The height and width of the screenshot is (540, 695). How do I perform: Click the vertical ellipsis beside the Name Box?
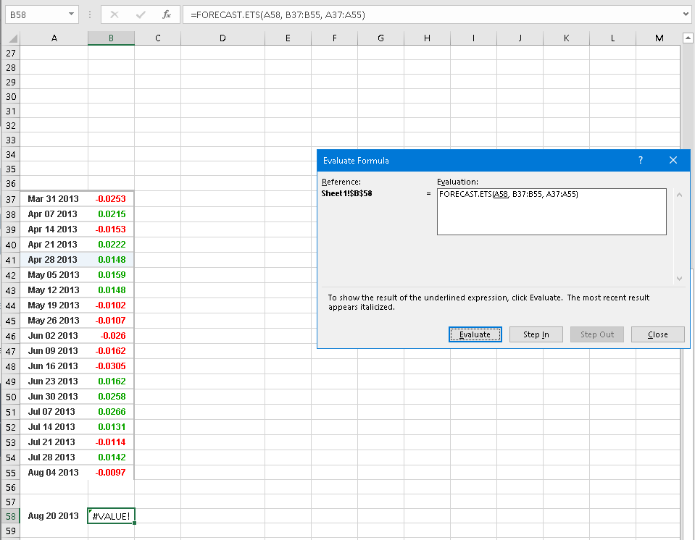[x=89, y=14]
